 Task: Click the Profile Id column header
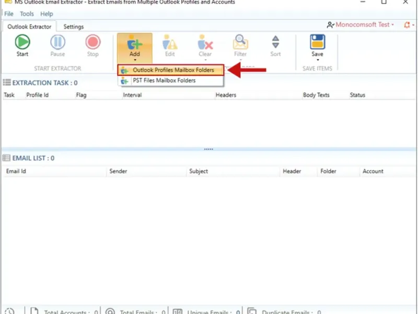point(37,95)
